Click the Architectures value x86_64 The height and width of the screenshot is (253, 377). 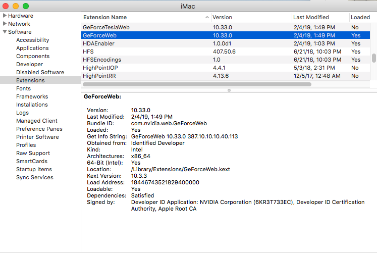(x=141, y=156)
